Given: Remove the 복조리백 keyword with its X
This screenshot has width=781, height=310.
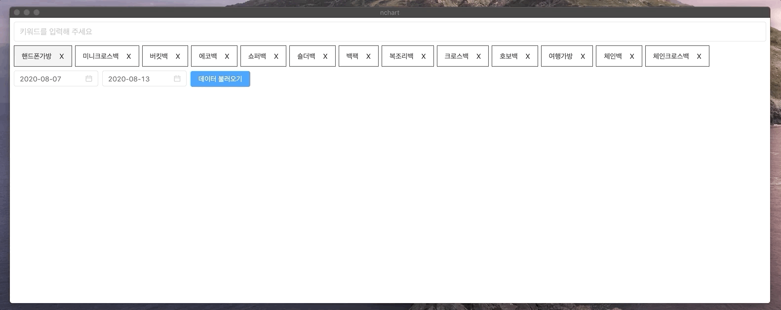Looking at the screenshot, I should (x=424, y=56).
